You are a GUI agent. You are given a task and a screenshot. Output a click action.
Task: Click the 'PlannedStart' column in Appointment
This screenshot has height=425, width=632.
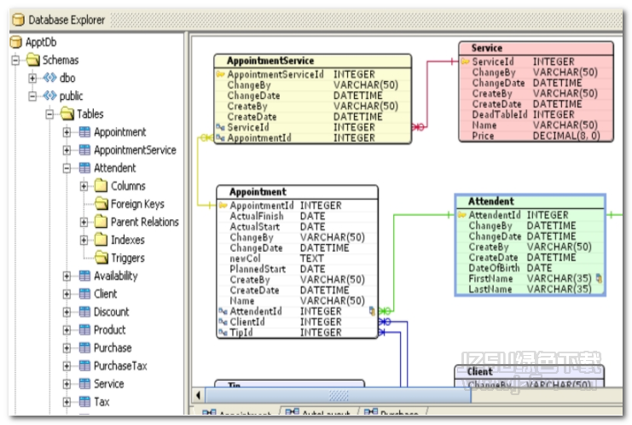(x=297, y=269)
